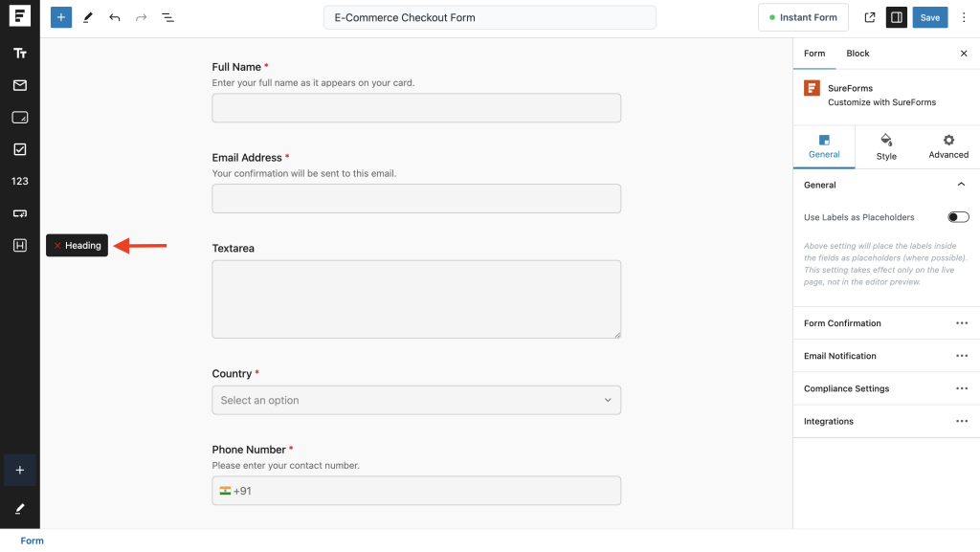Click the Instant Form button
The height and width of the screenshot is (552, 980).
803,17
